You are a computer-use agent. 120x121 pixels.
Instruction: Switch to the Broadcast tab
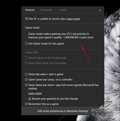(46, 10)
